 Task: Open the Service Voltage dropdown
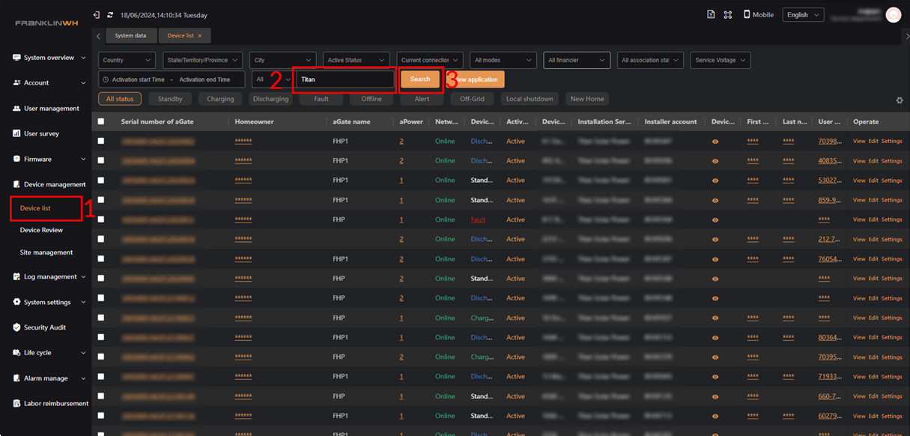click(x=721, y=60)
